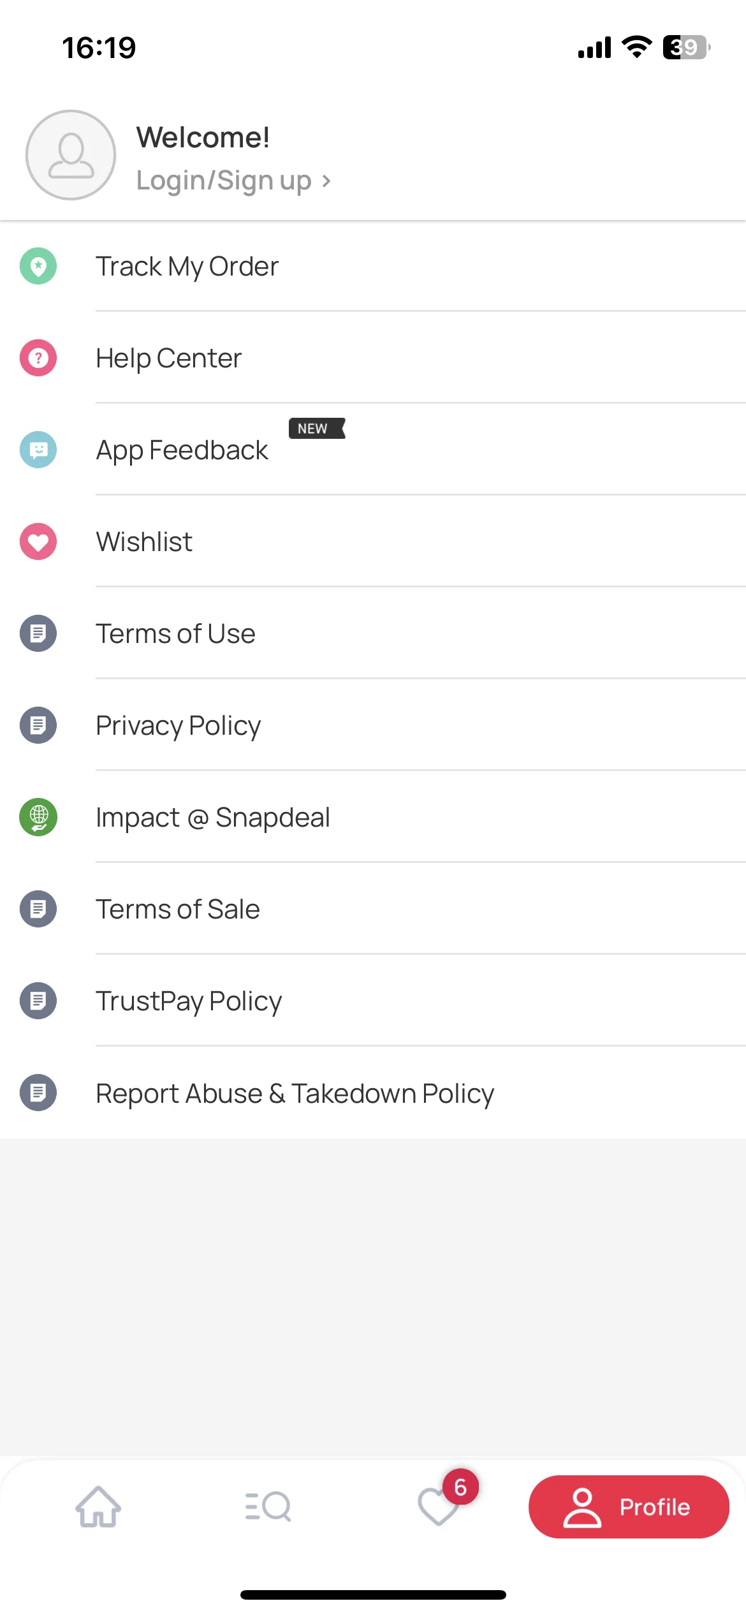Expand the Login/Sign up chevron arrow
The image size is (746, 1615).
point(326,181)
